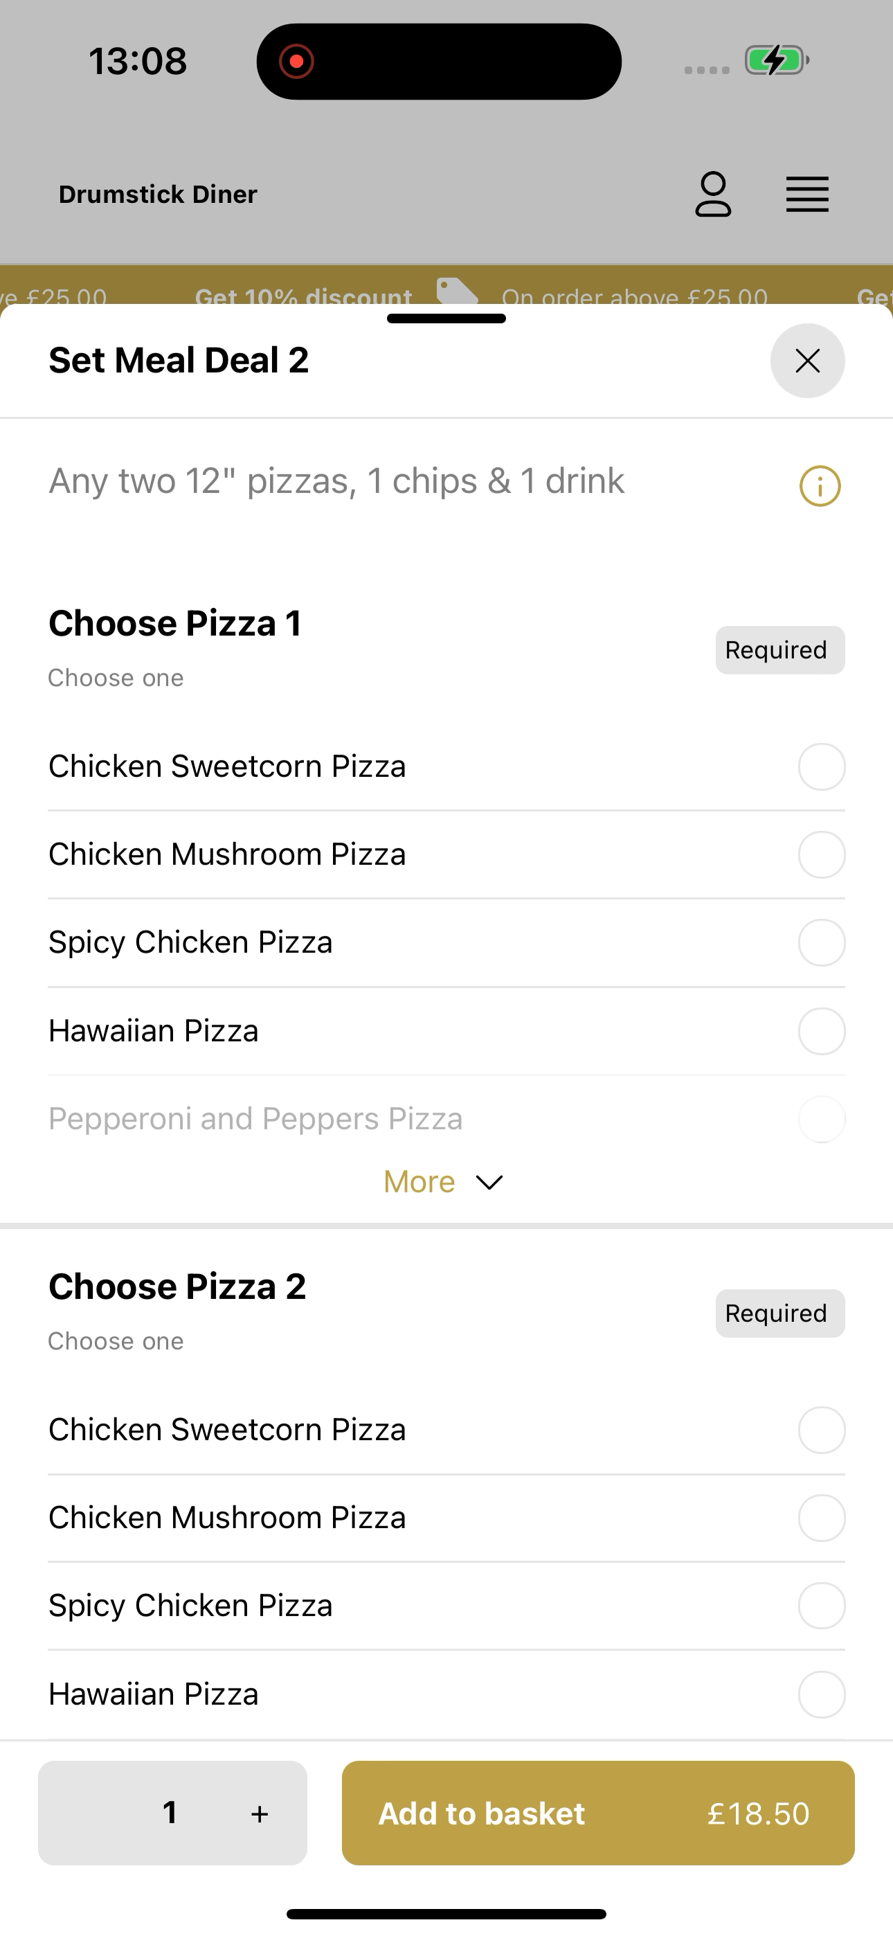Add to basket for £18.50
Image resolution: width=893 pixels, height=1936 pixels.
[x=598, y=1813]
